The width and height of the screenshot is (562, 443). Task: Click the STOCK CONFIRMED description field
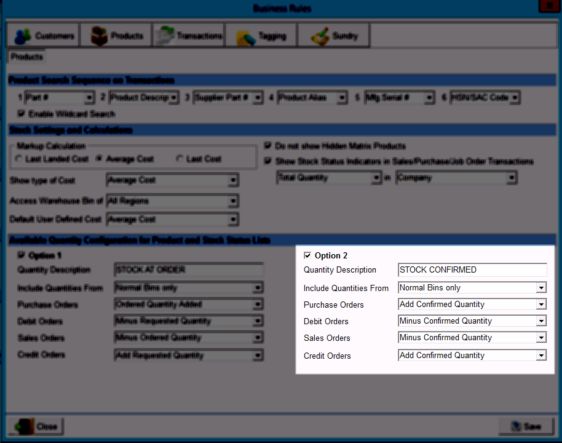pyautogui.click(x=472, y=269)
